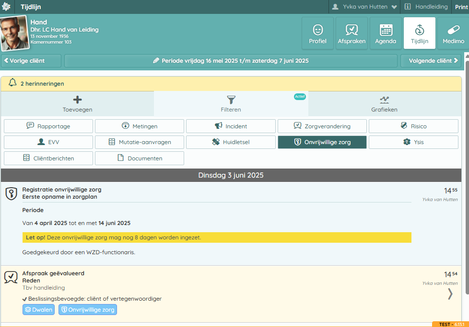Screen dimensions: 469x327
Task: Click the application logo in top-left
Action: pyautogui.click(x=7, y=7)
